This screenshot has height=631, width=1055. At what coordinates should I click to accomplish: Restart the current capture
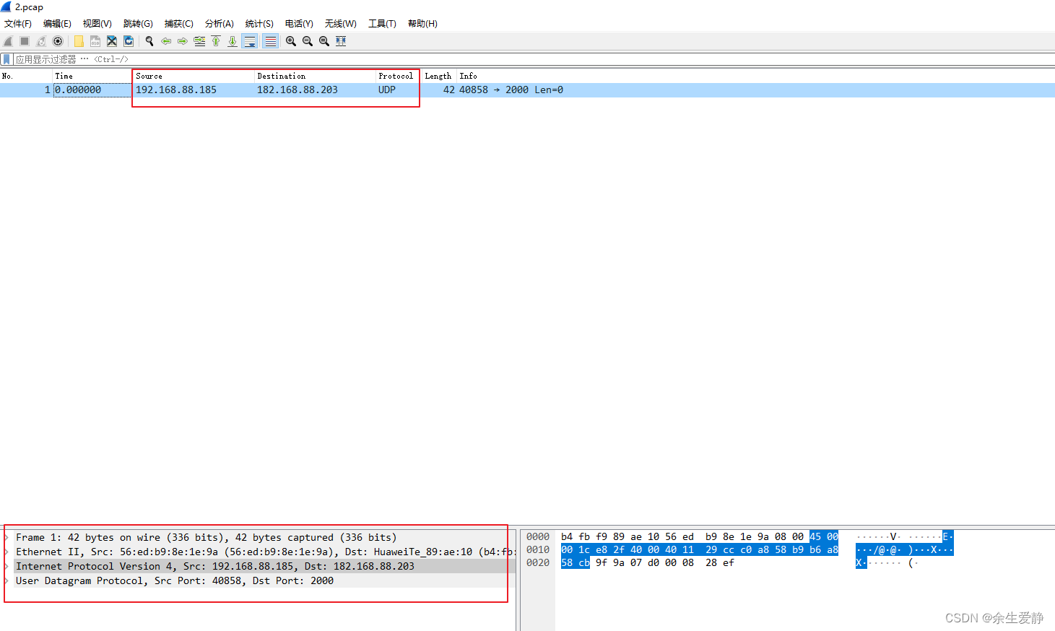[x=41, y=41]
